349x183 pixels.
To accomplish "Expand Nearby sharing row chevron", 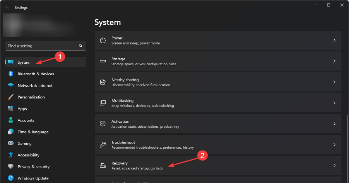I will point(334,82).
